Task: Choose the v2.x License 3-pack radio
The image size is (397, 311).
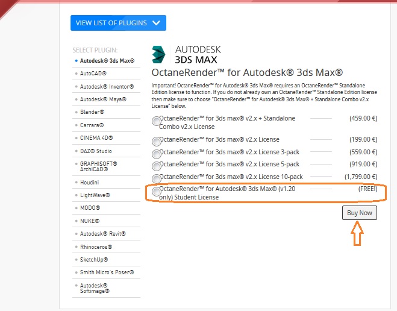Action: pyautogui.click(x=157, y=154)
